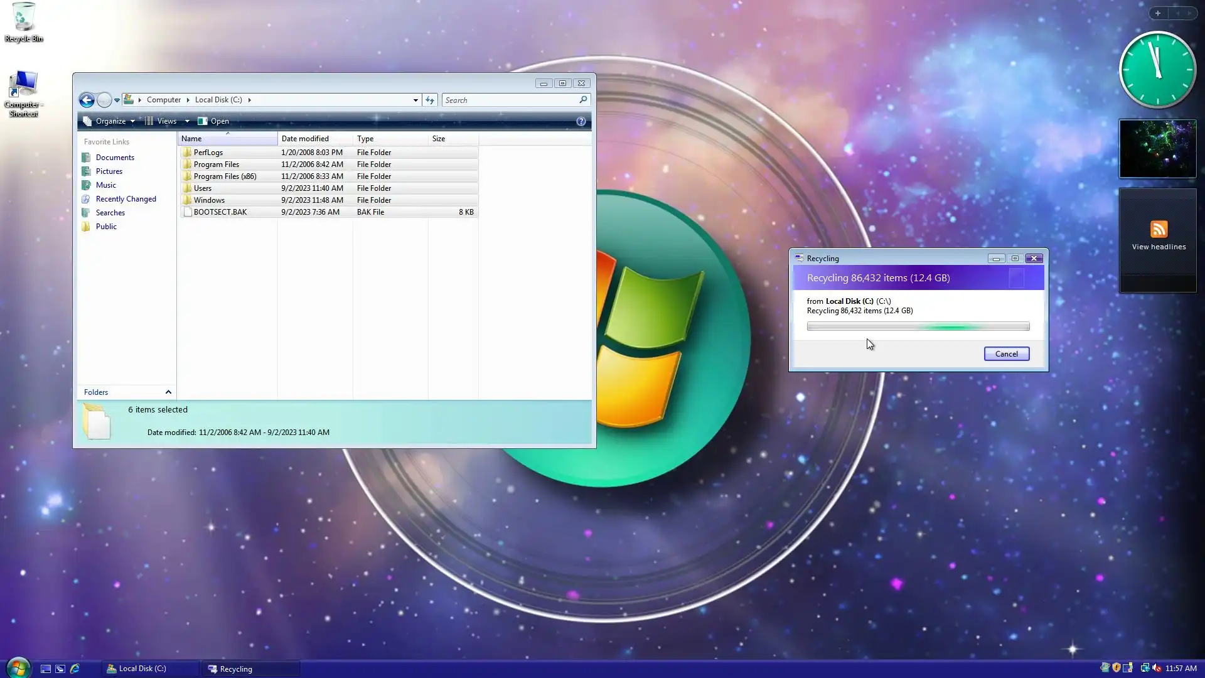Open the address bar history dropdown
Screen dimensions: 1205x678
(x=415, y=100)
